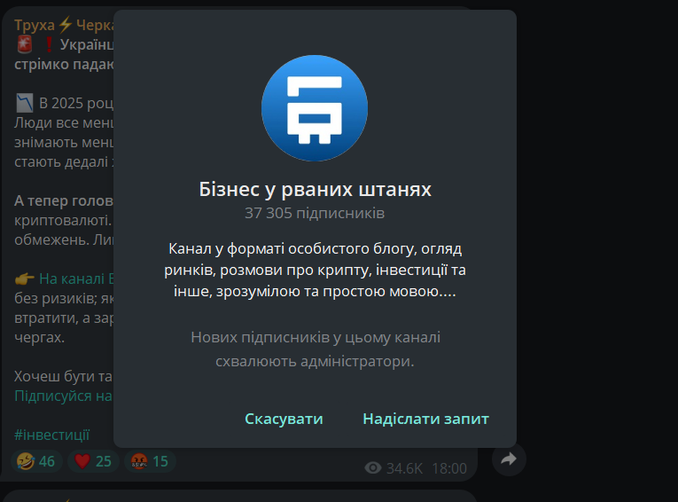Open the #інвестиції hashtag link
This screenshot has height=502, width=678.
coord(52,435)
